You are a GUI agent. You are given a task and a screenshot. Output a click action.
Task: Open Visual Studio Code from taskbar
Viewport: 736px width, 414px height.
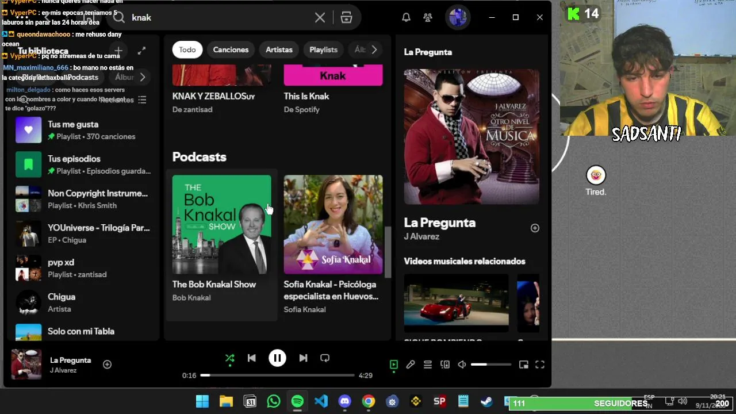[321, 401]
